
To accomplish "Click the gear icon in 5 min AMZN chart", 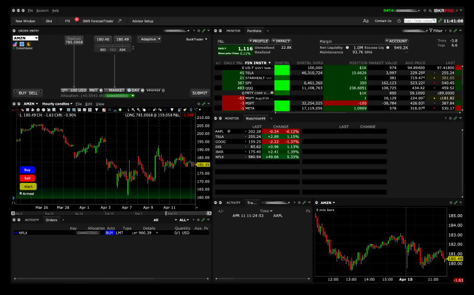I will [451, 203].
